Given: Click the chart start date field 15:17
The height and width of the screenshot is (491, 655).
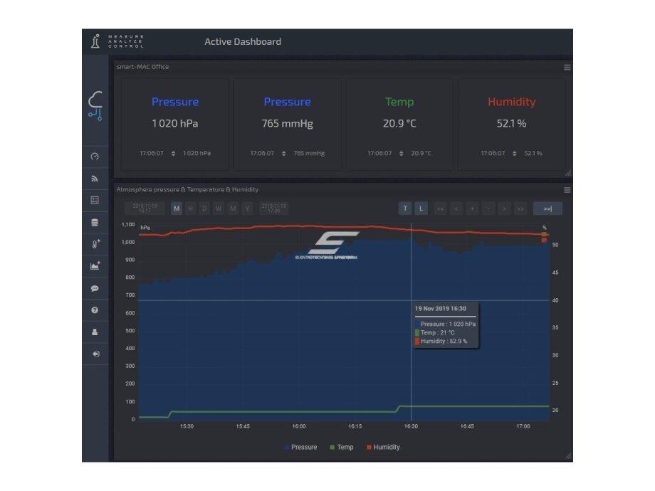Looking at the screenshot, I should coord(145,208).
